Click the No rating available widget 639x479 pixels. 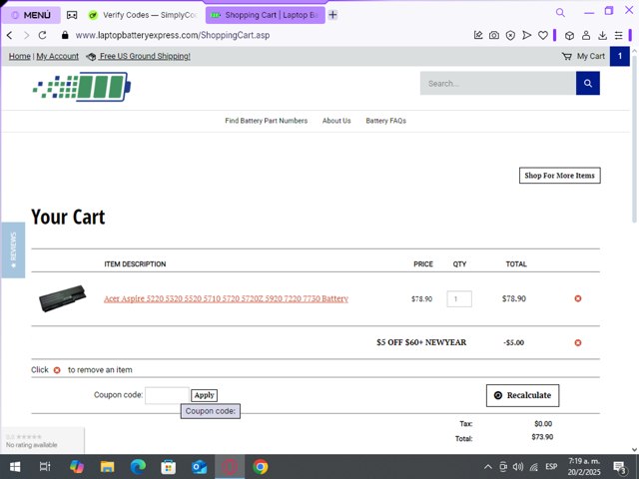coord(42,440)
